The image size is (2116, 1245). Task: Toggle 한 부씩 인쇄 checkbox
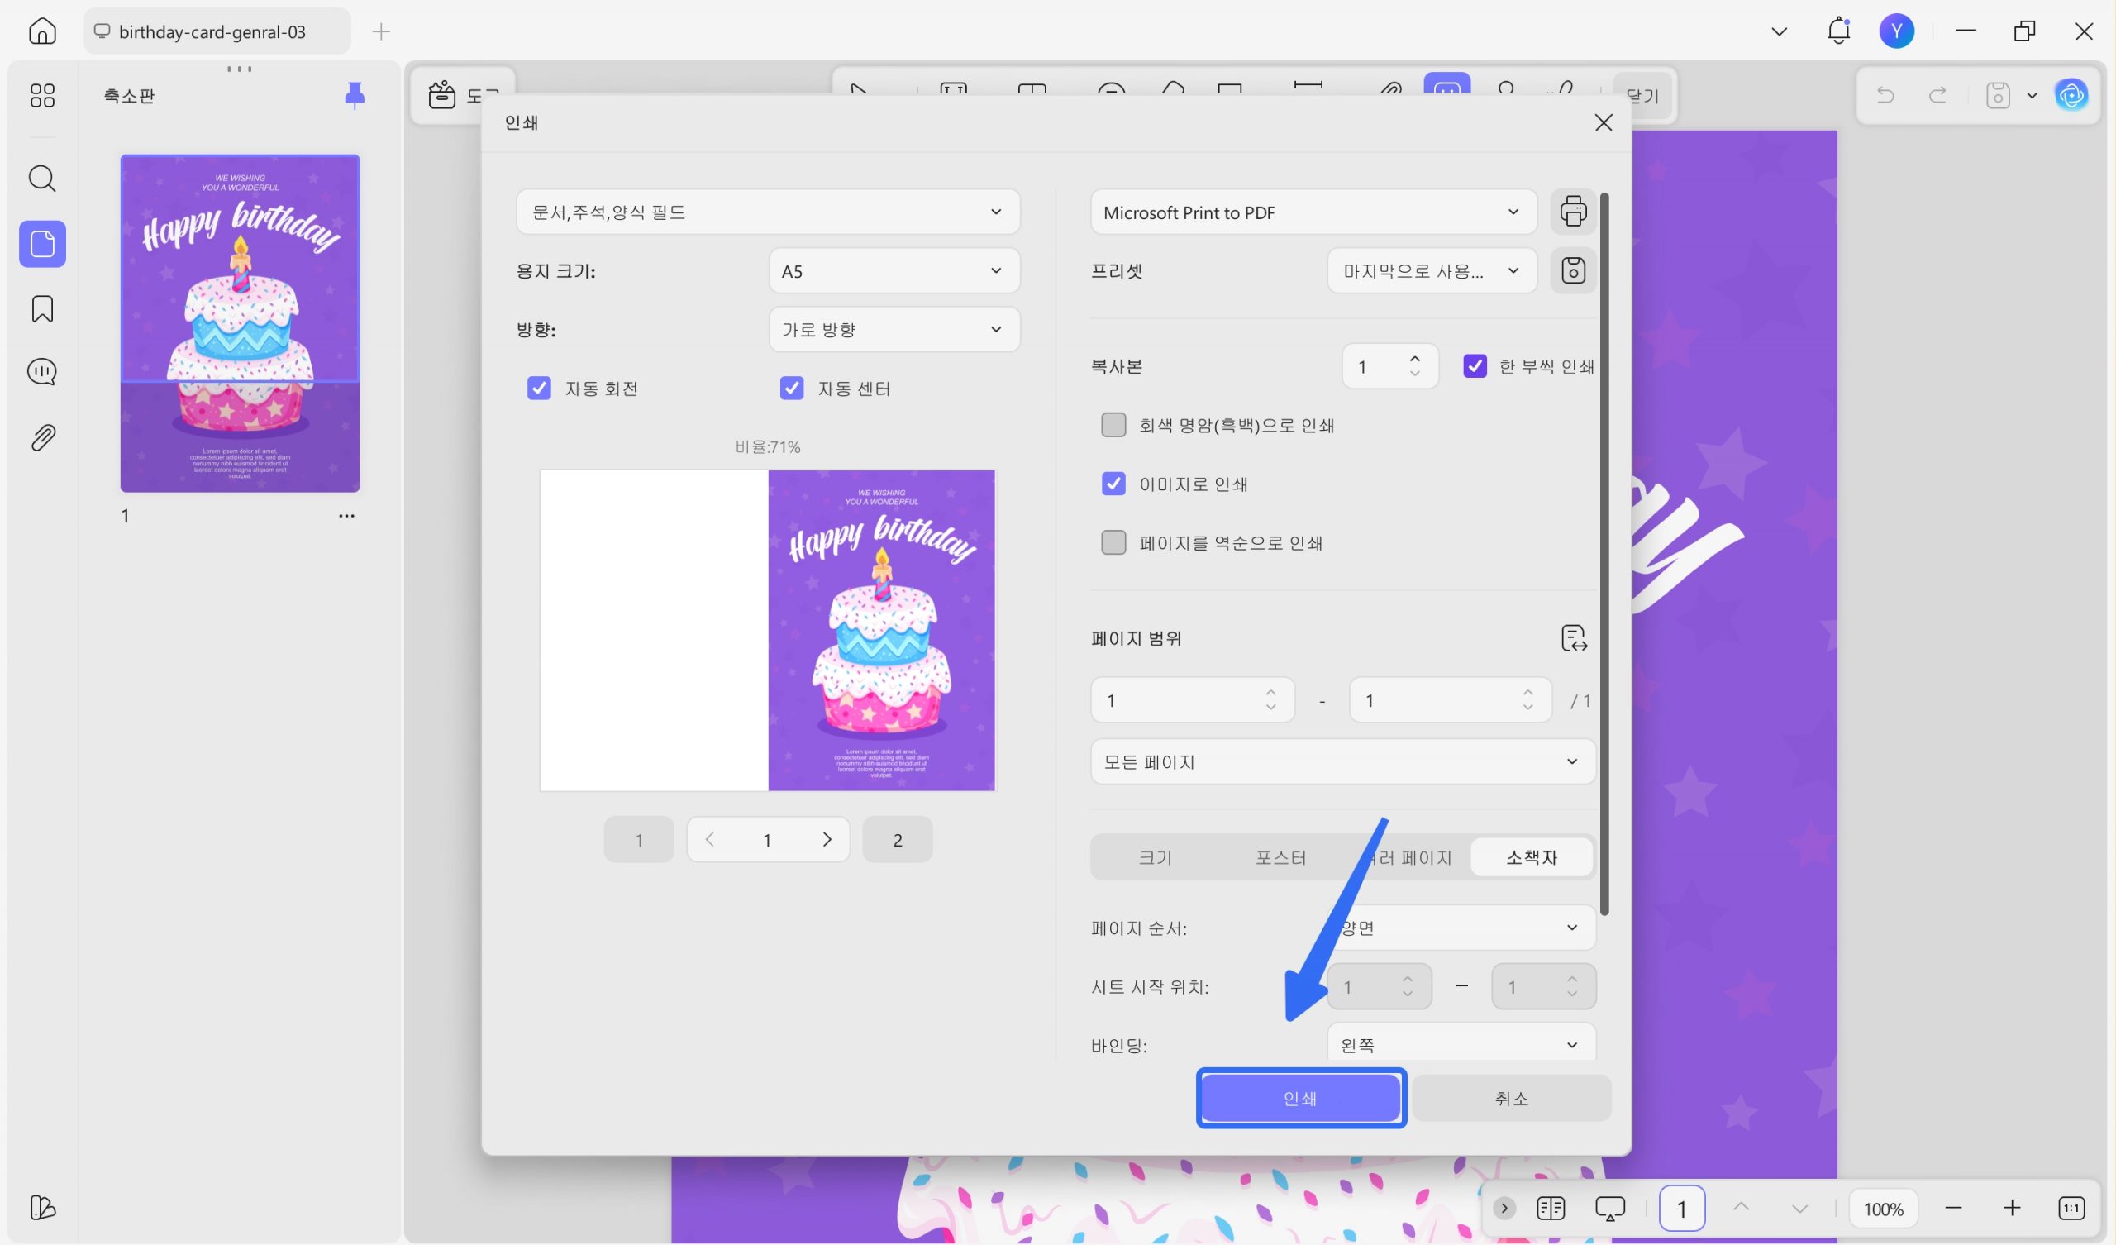click(x=1475, y=366)
